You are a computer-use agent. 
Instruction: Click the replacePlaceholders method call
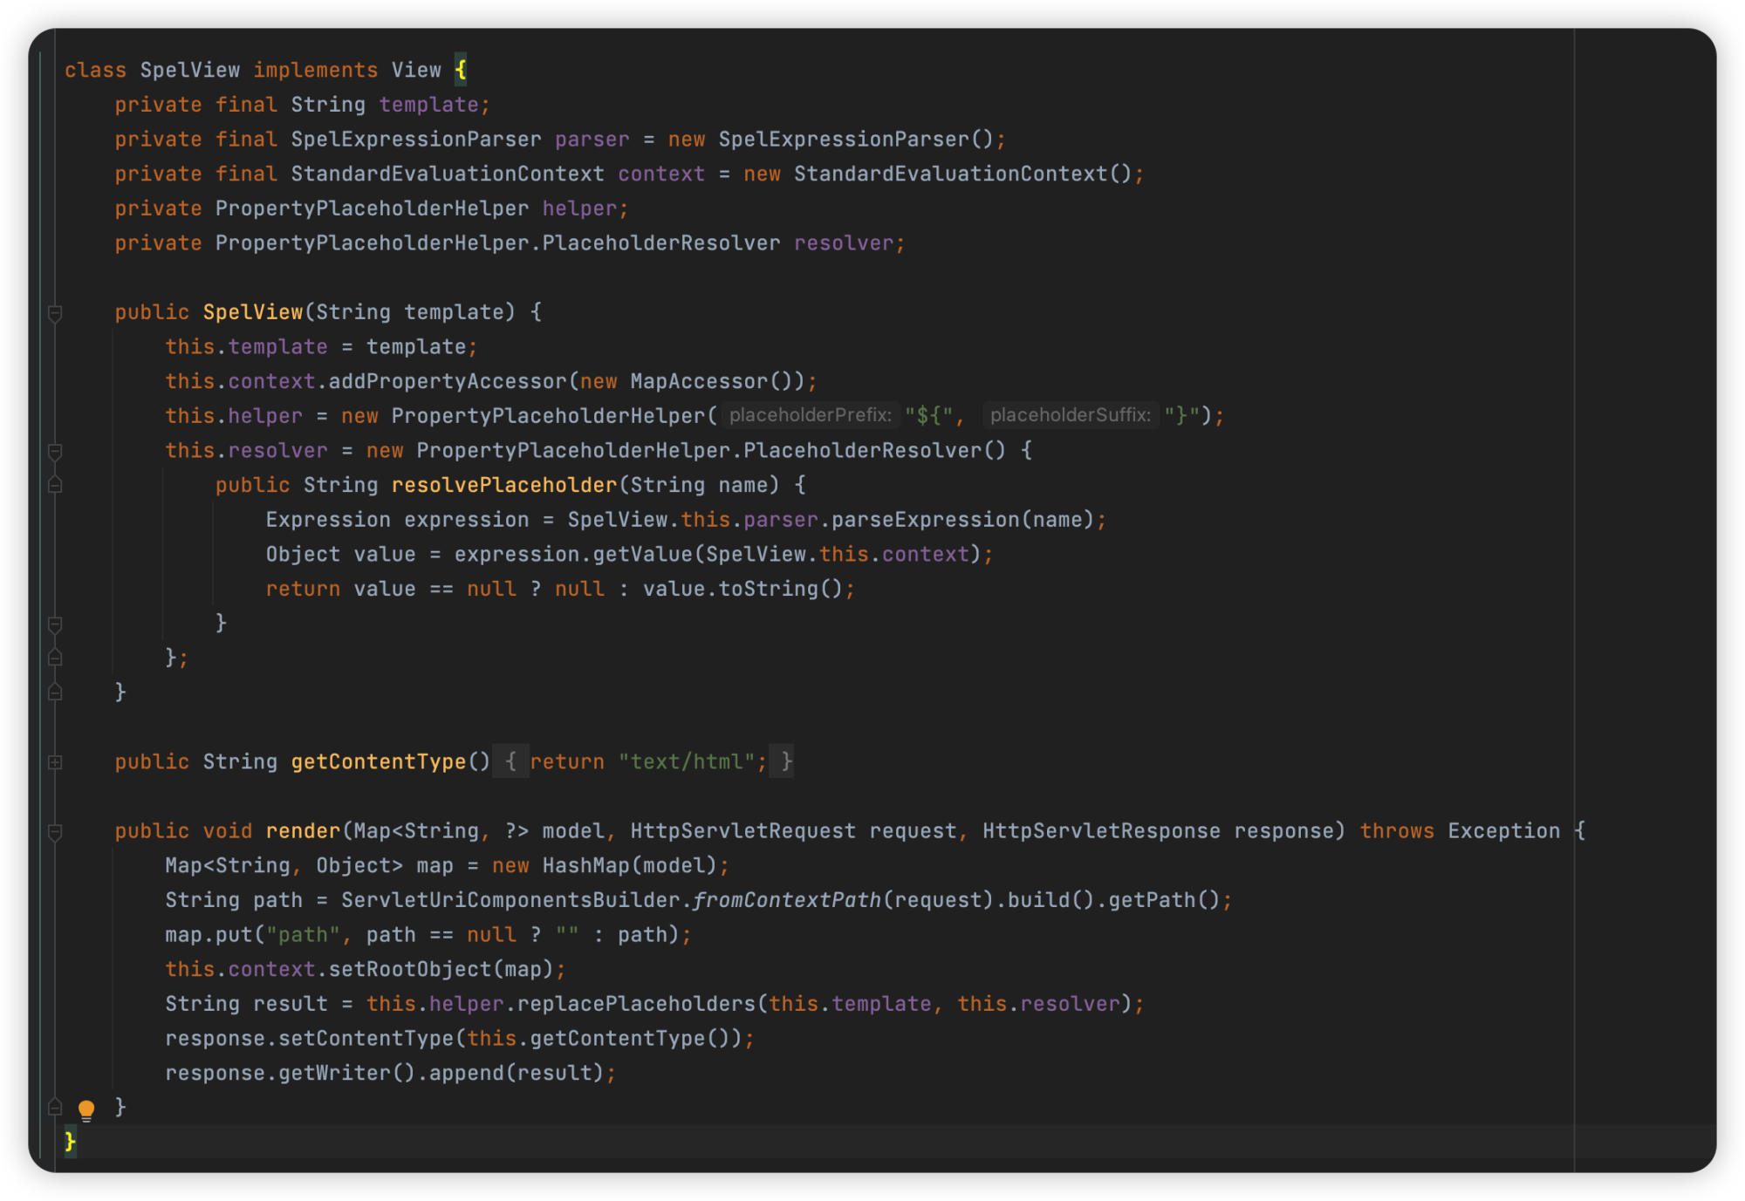tap(636, 1004)
